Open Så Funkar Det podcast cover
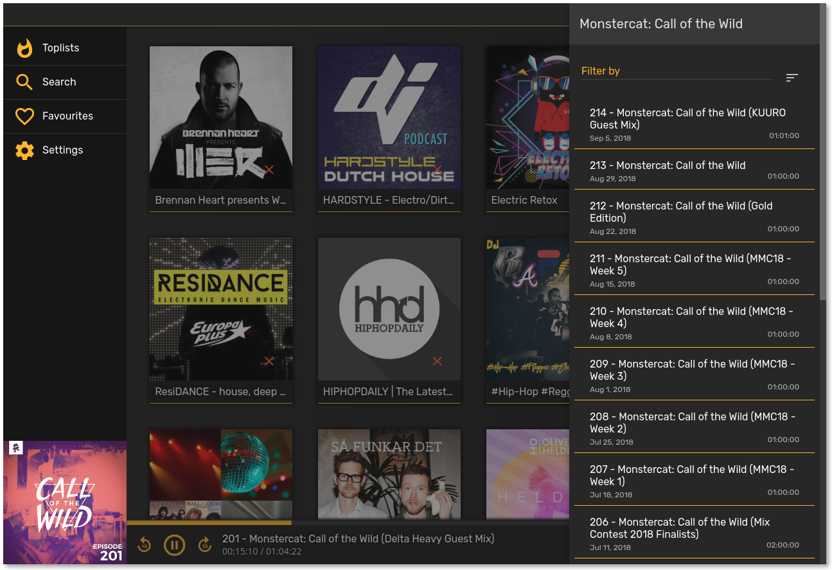This screenshot has height=570, width=832. 389,474
